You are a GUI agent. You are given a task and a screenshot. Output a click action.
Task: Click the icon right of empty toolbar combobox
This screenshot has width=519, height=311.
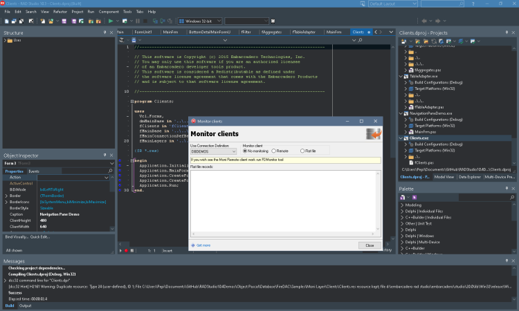pos(273,21)
